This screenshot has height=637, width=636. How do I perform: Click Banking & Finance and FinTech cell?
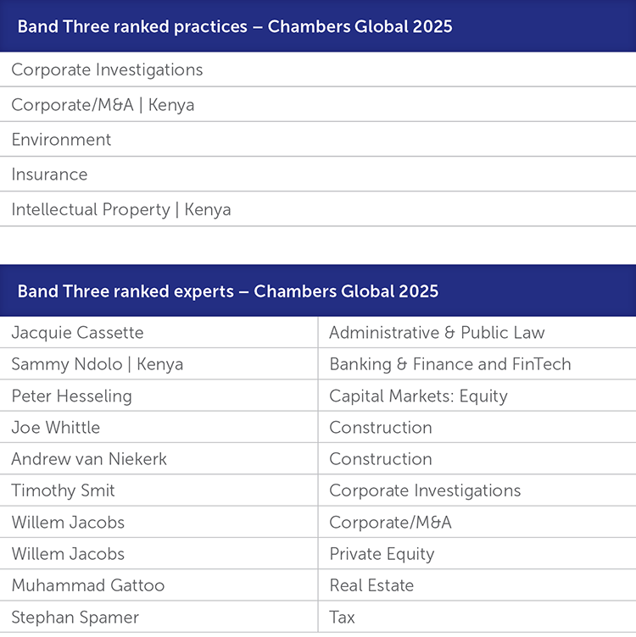[477, 364]
